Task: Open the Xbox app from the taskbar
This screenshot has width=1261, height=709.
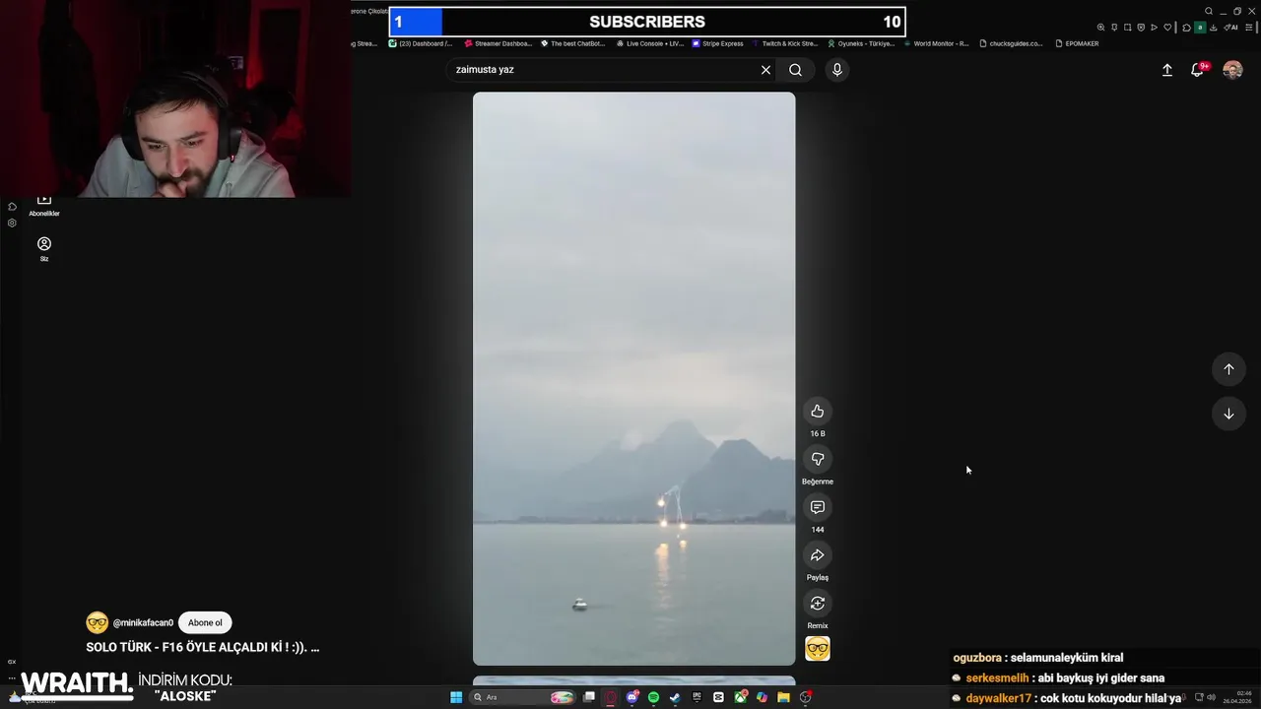Action: (x=740, y=697)
